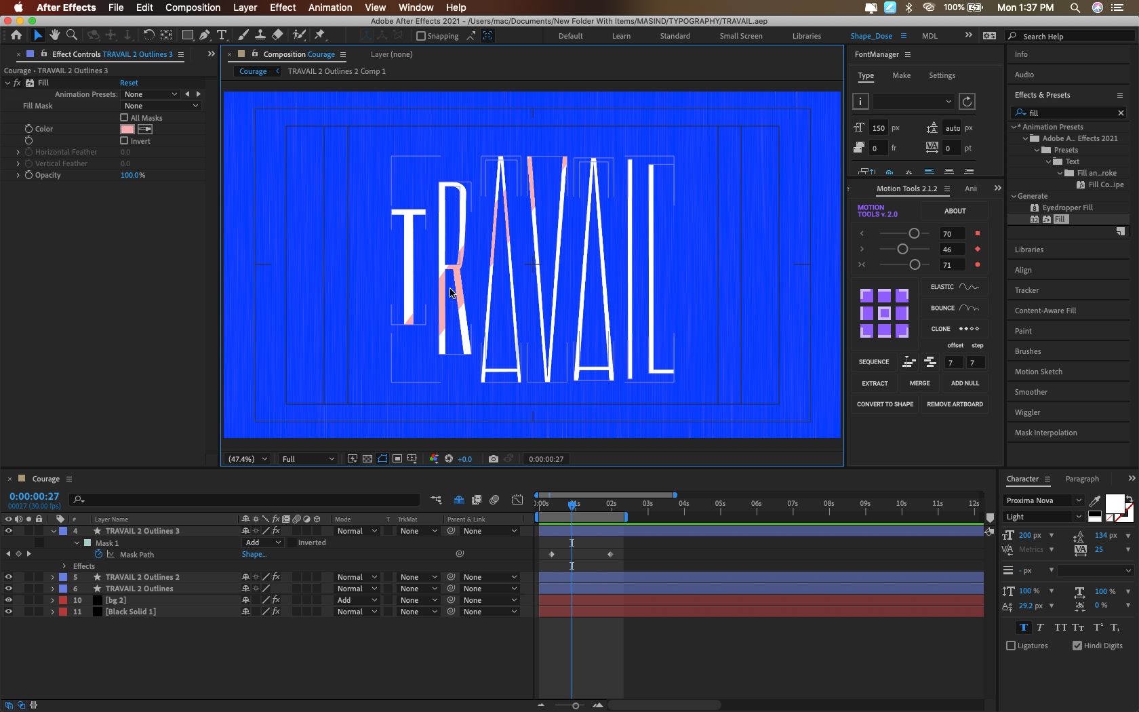The image size is (1139, 712).
Task: Click the pink Fill Color swatch
Action: pyautogui.click(x=127, y=129)
